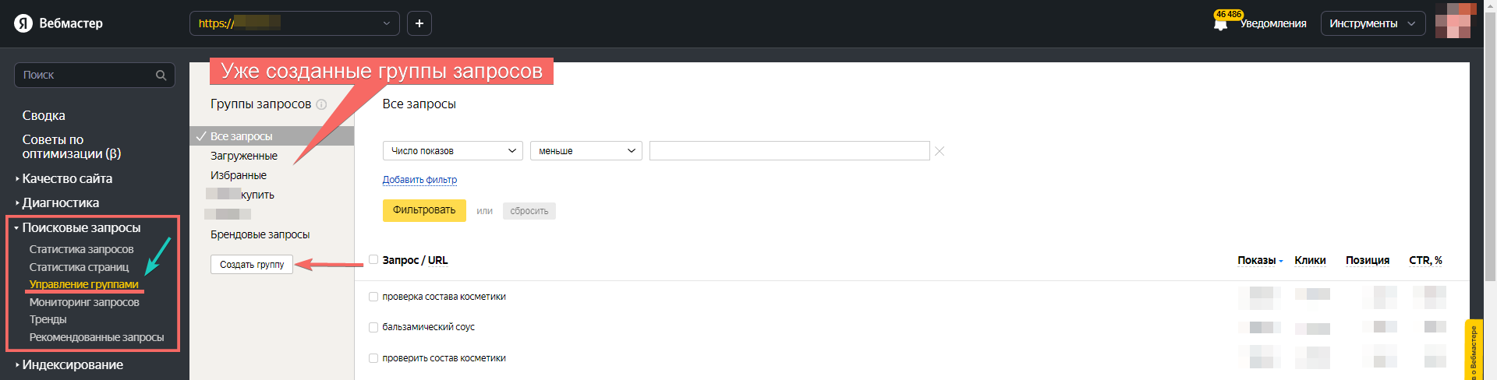Click query text проверка состава косметики
The width and height of the screenshot is (1497, 380).
click(x=444, y=297)
